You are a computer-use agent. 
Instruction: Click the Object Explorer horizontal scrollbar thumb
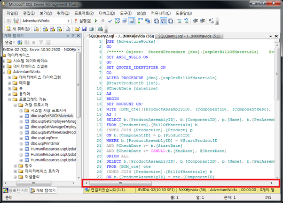(33, 183)
